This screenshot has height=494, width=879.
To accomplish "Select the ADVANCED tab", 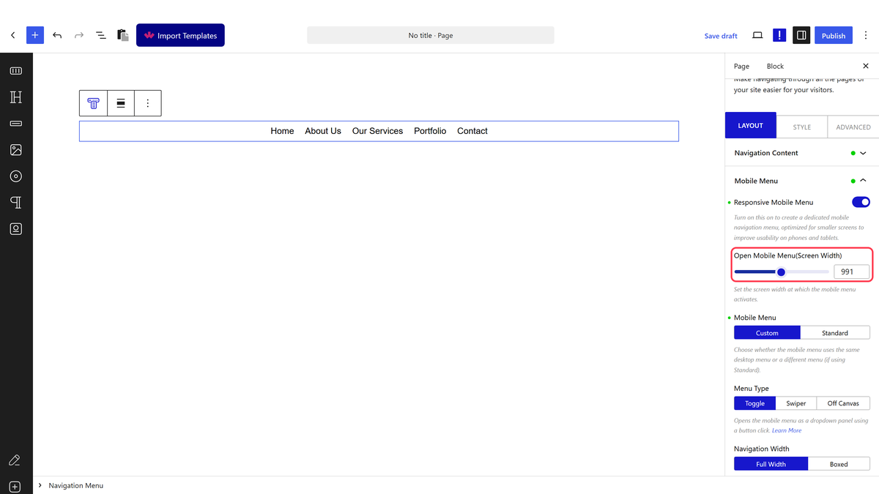I will (853, 127).
